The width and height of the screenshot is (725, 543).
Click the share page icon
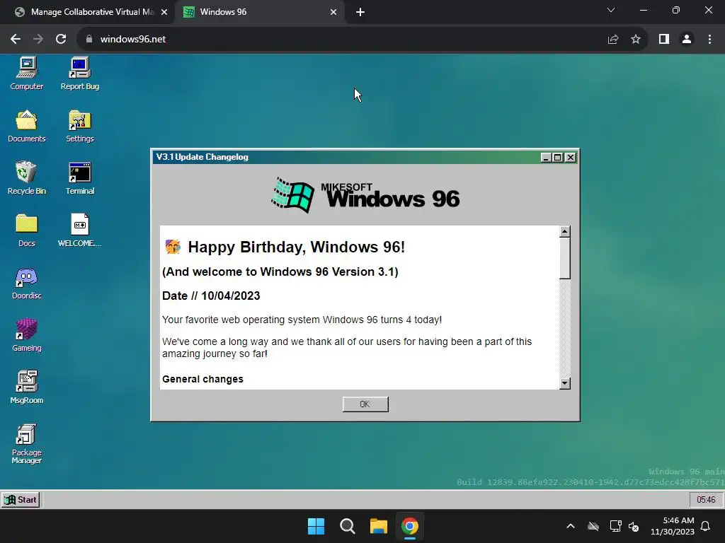click(x=613, y=40)
